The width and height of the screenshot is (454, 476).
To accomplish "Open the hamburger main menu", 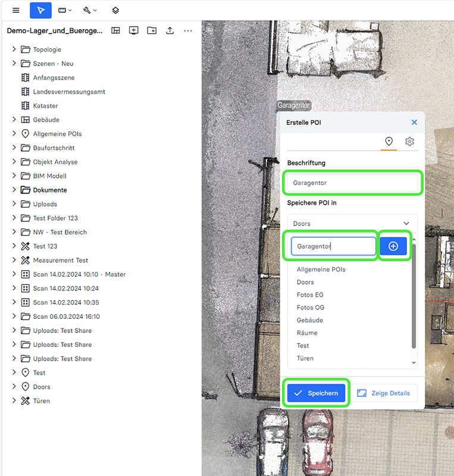I will tap(16, 10).
